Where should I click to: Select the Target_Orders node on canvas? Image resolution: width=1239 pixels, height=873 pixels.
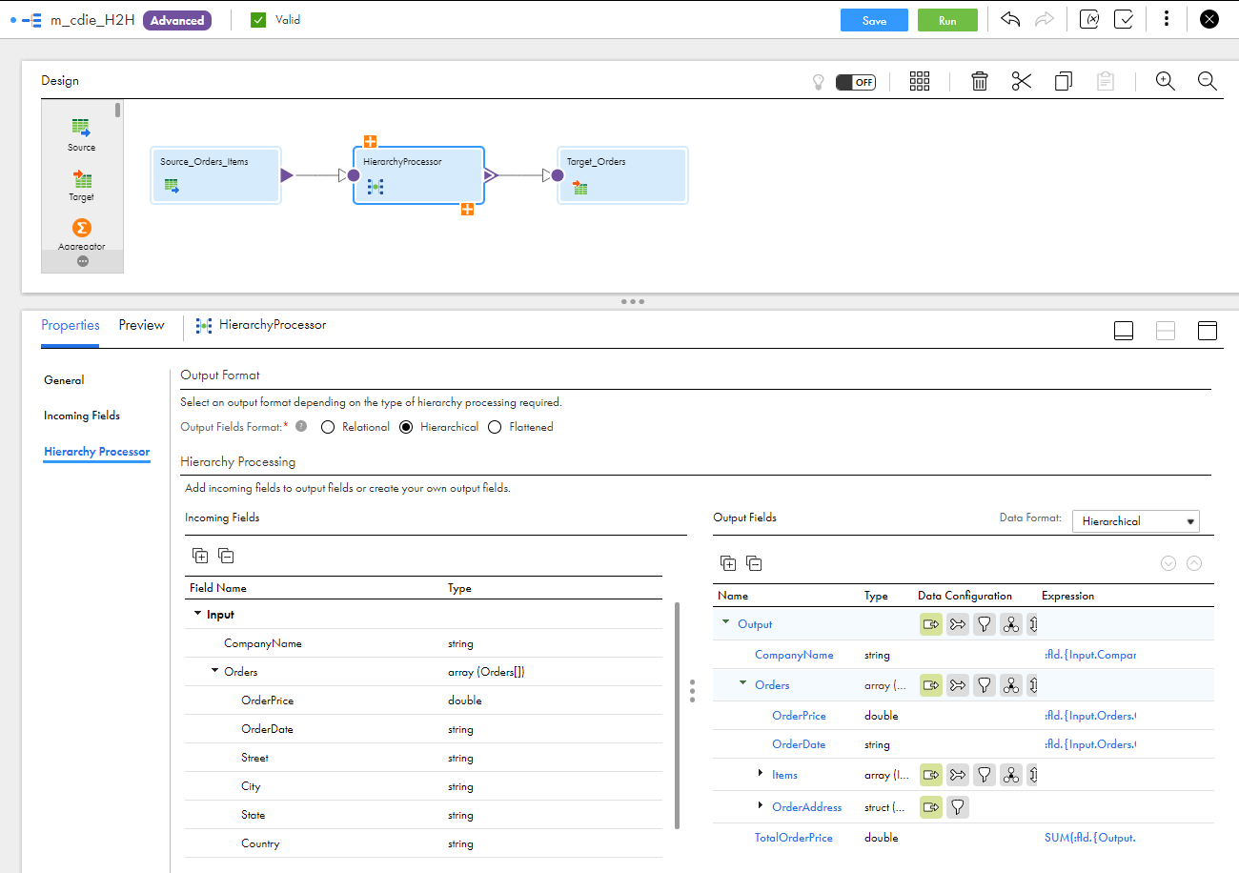(622, 175)
